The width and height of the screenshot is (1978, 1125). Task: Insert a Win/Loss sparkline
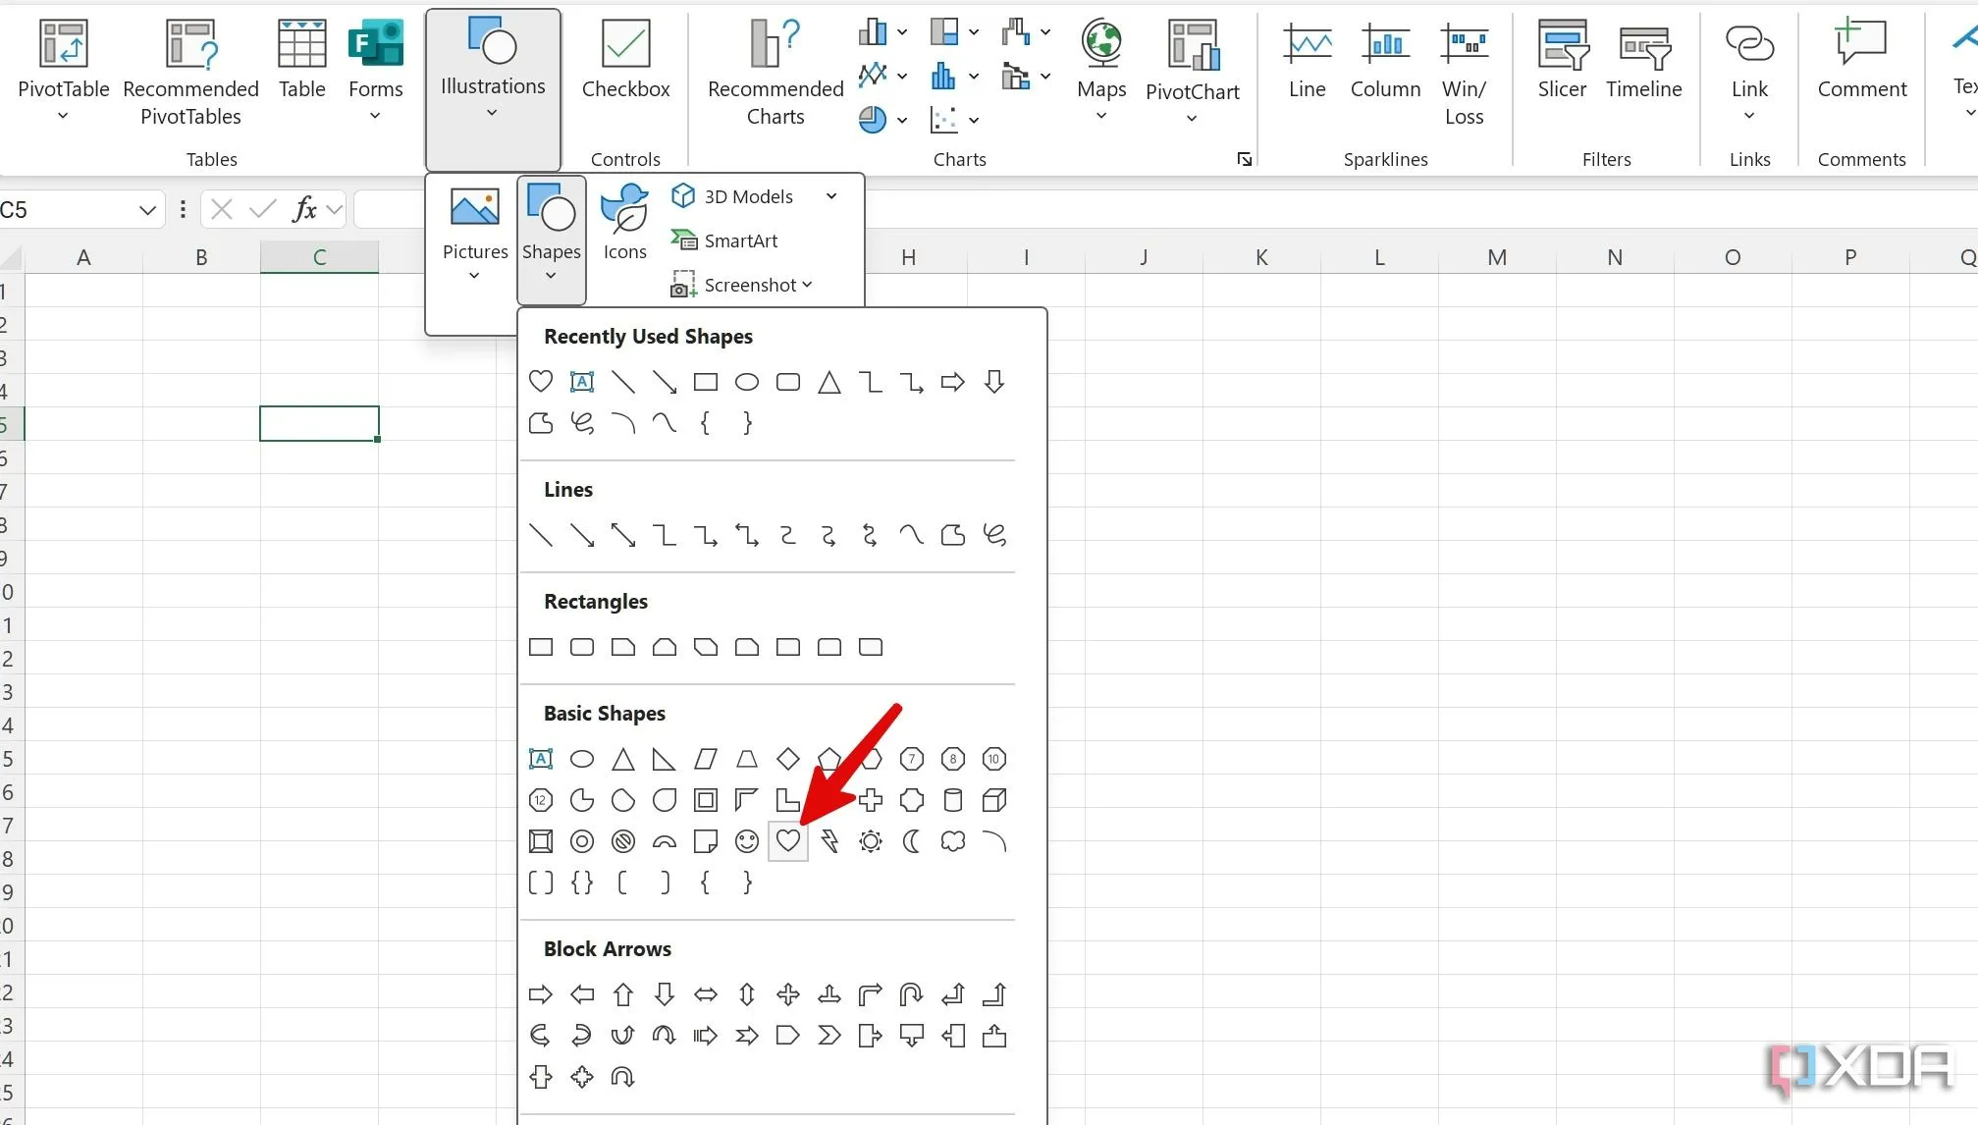1464,73
